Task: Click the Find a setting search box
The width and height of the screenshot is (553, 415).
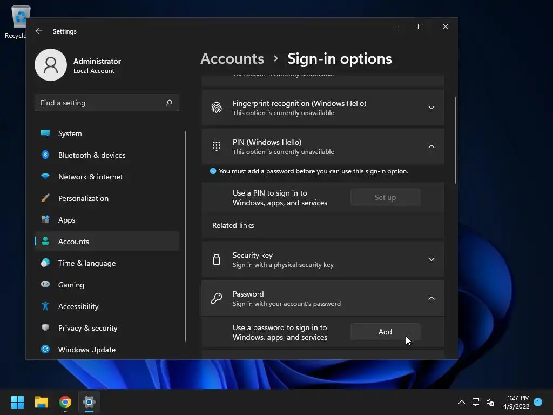Action: tap(107, 103)
